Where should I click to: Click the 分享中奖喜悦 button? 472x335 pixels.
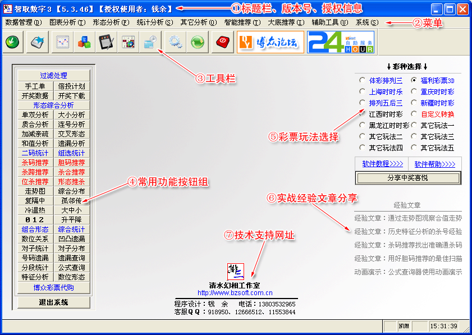408,178
